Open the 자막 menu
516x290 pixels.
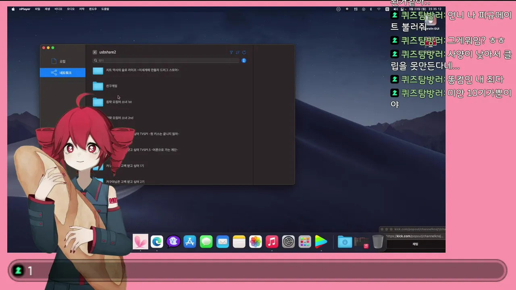tap(82, 9)
